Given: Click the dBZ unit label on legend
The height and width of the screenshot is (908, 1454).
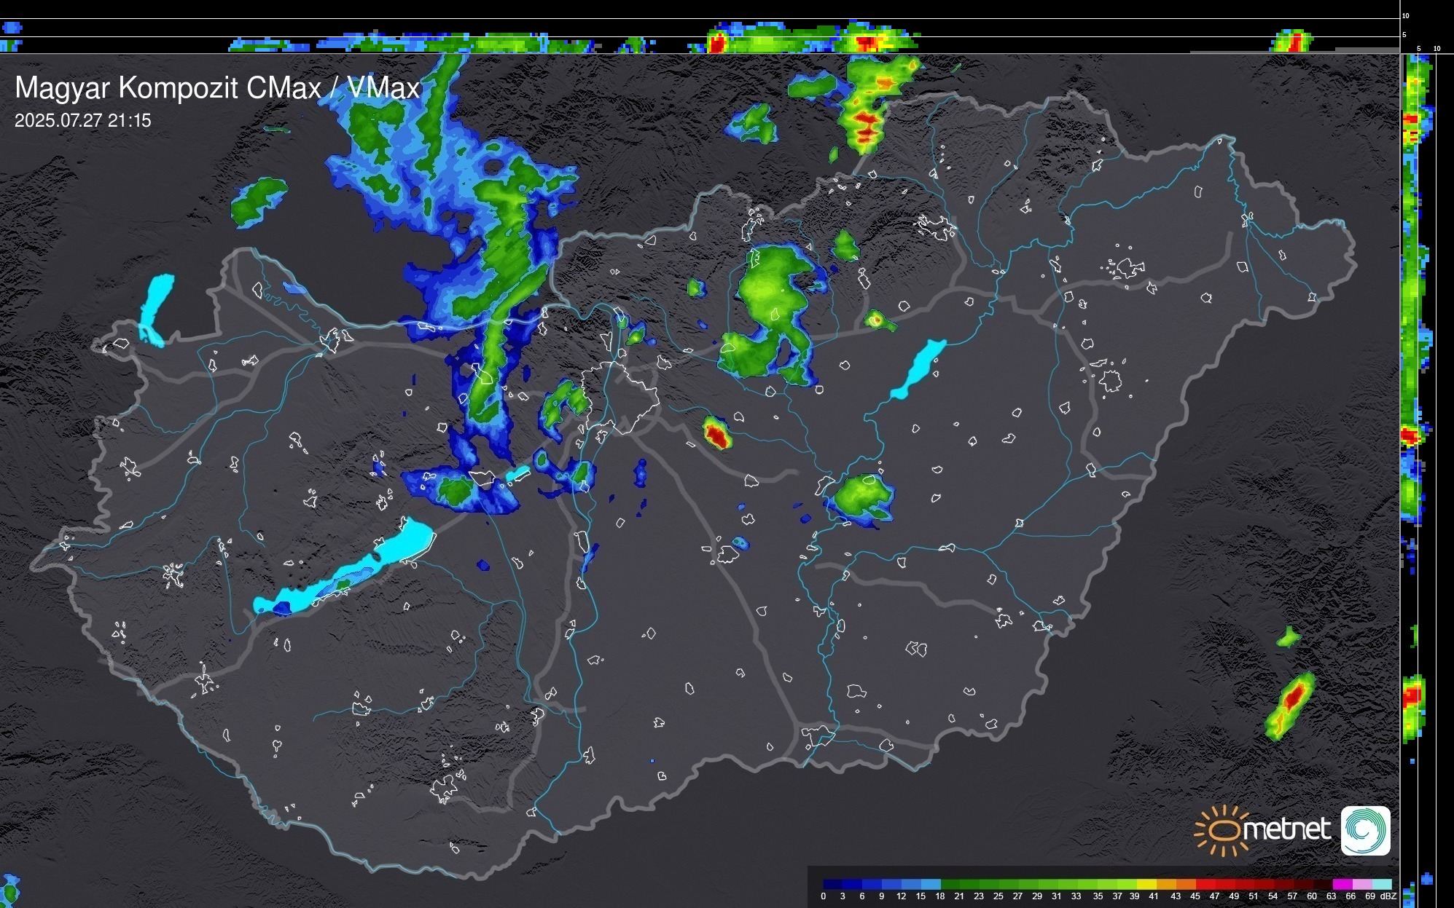Looking at the screenshot, I should pos(1388,896).
